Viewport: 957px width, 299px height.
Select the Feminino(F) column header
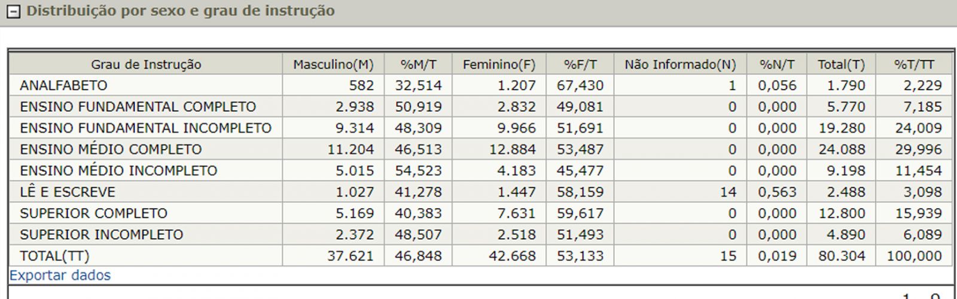click(x=499, y=65)
